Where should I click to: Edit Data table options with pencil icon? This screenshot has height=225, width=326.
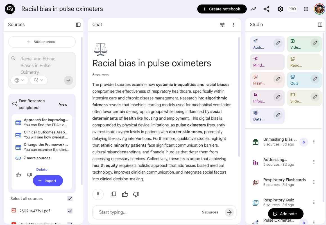[278, 115]
